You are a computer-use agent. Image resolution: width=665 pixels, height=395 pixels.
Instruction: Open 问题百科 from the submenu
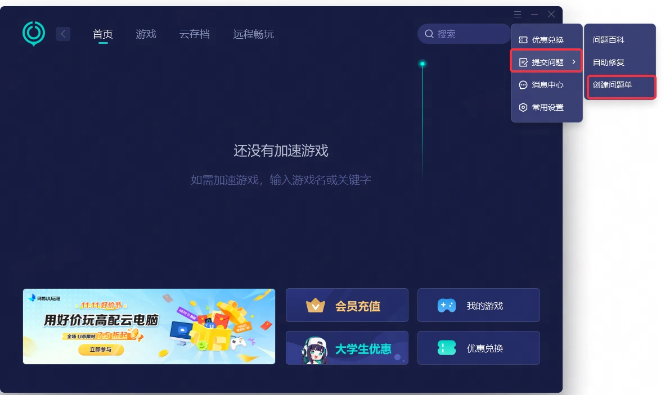(609, 40)
